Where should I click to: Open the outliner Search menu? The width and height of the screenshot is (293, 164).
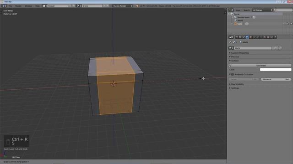(246, 10)
